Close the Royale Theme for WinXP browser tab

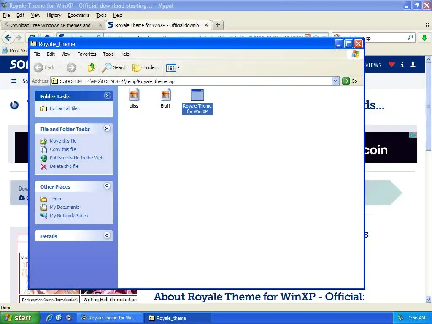coord(206,25)
